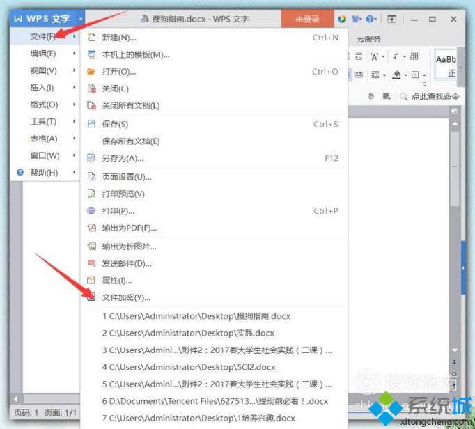Open the 视图(V) submenu

tap(45, 70)
